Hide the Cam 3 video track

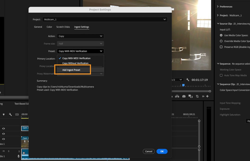4,128
